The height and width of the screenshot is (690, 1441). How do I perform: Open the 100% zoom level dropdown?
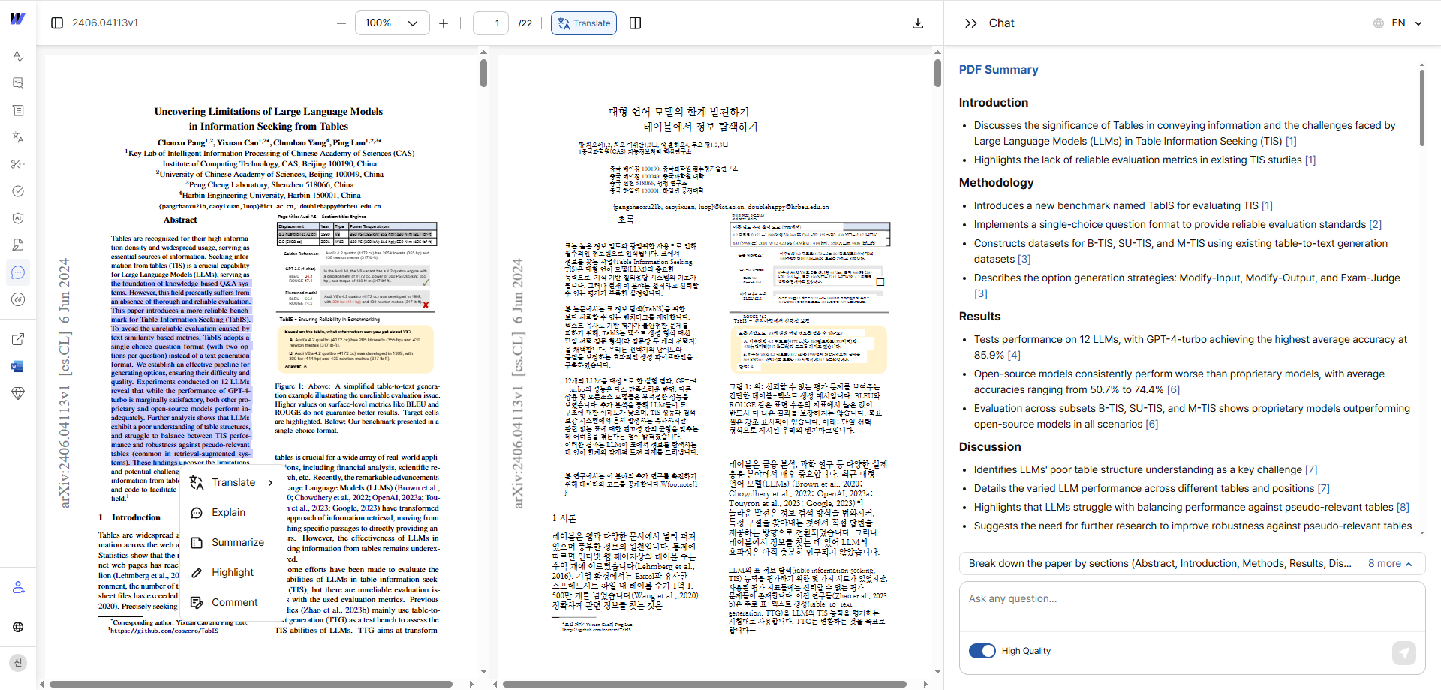[392, 22]
